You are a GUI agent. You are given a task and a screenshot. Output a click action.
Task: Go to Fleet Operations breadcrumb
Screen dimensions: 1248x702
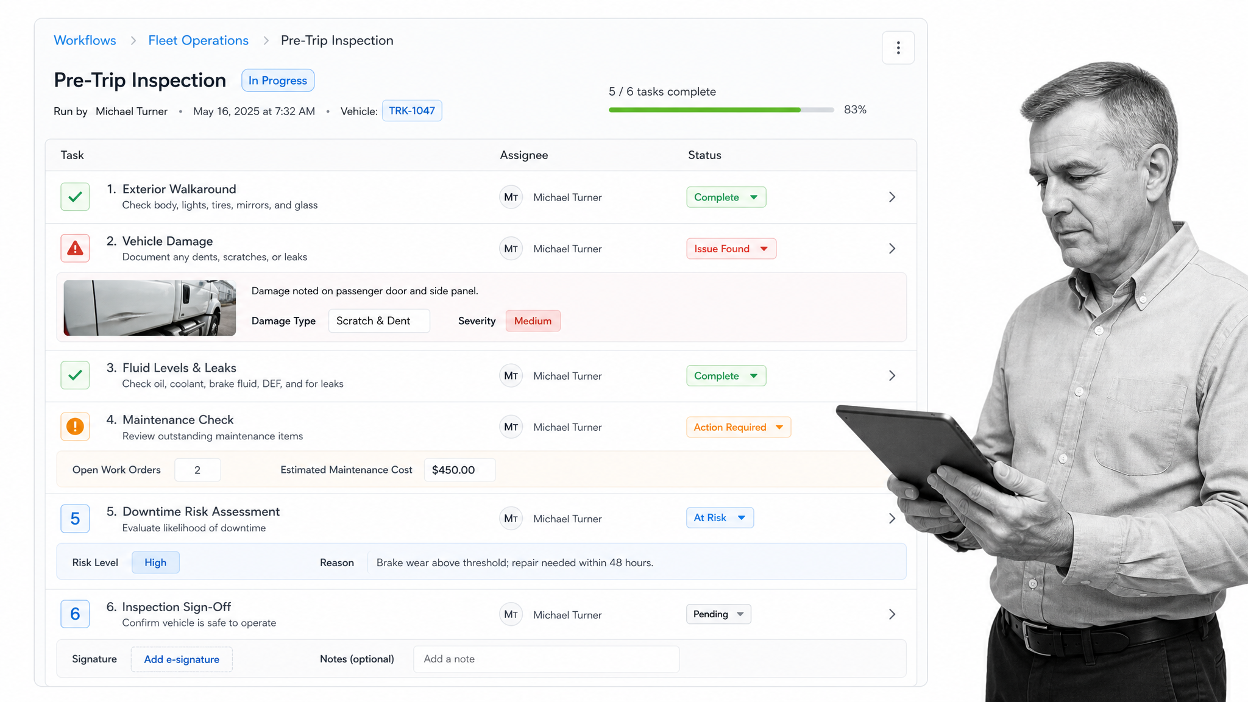click(198, 40)
